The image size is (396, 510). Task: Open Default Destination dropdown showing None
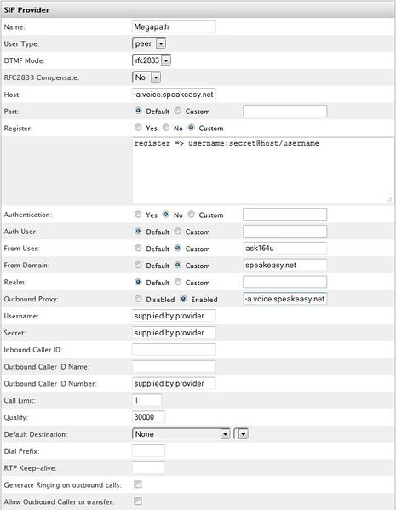tap(181, 434)
